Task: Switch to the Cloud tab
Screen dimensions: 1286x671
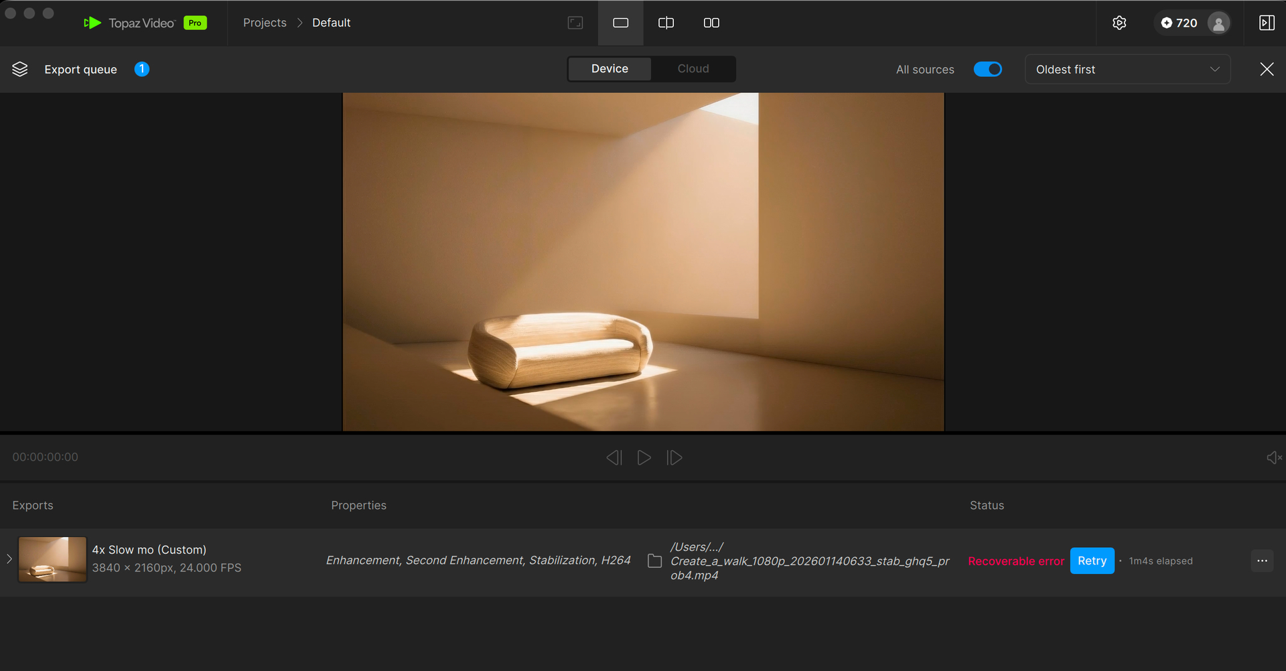Action: coord(693,69)
